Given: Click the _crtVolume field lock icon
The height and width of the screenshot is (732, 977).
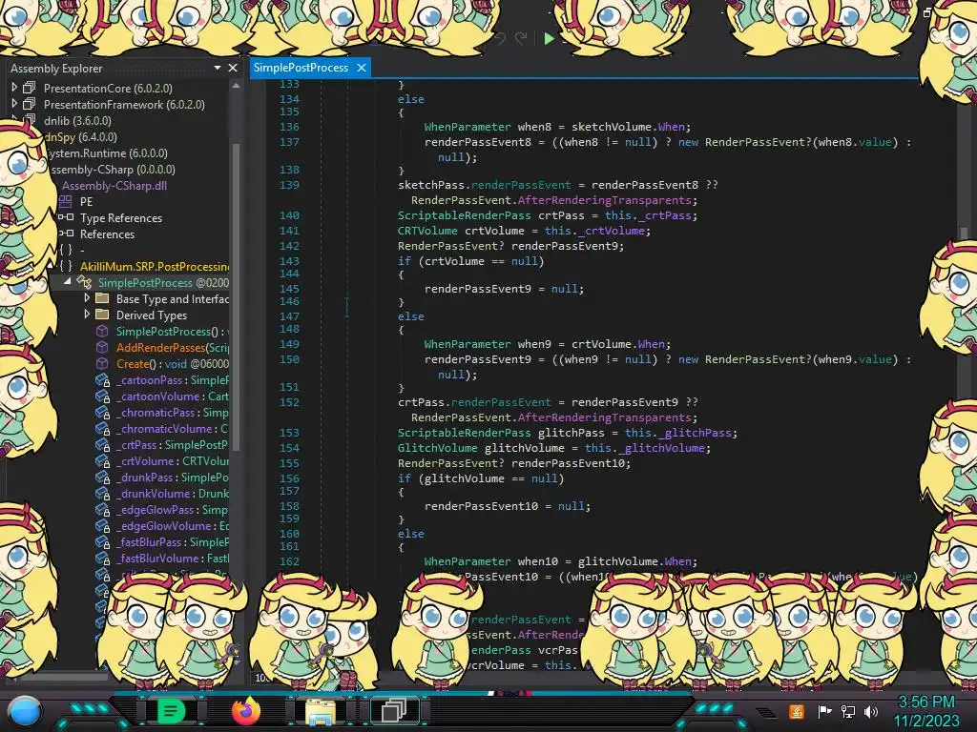Looking at the screenshot, I should point(103,460).
